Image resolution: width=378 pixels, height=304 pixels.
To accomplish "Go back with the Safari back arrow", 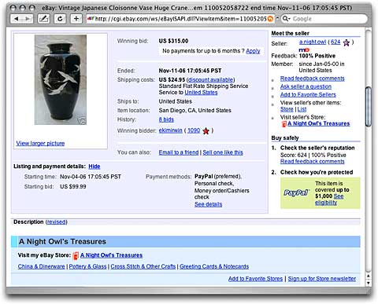I will (17, 19).
